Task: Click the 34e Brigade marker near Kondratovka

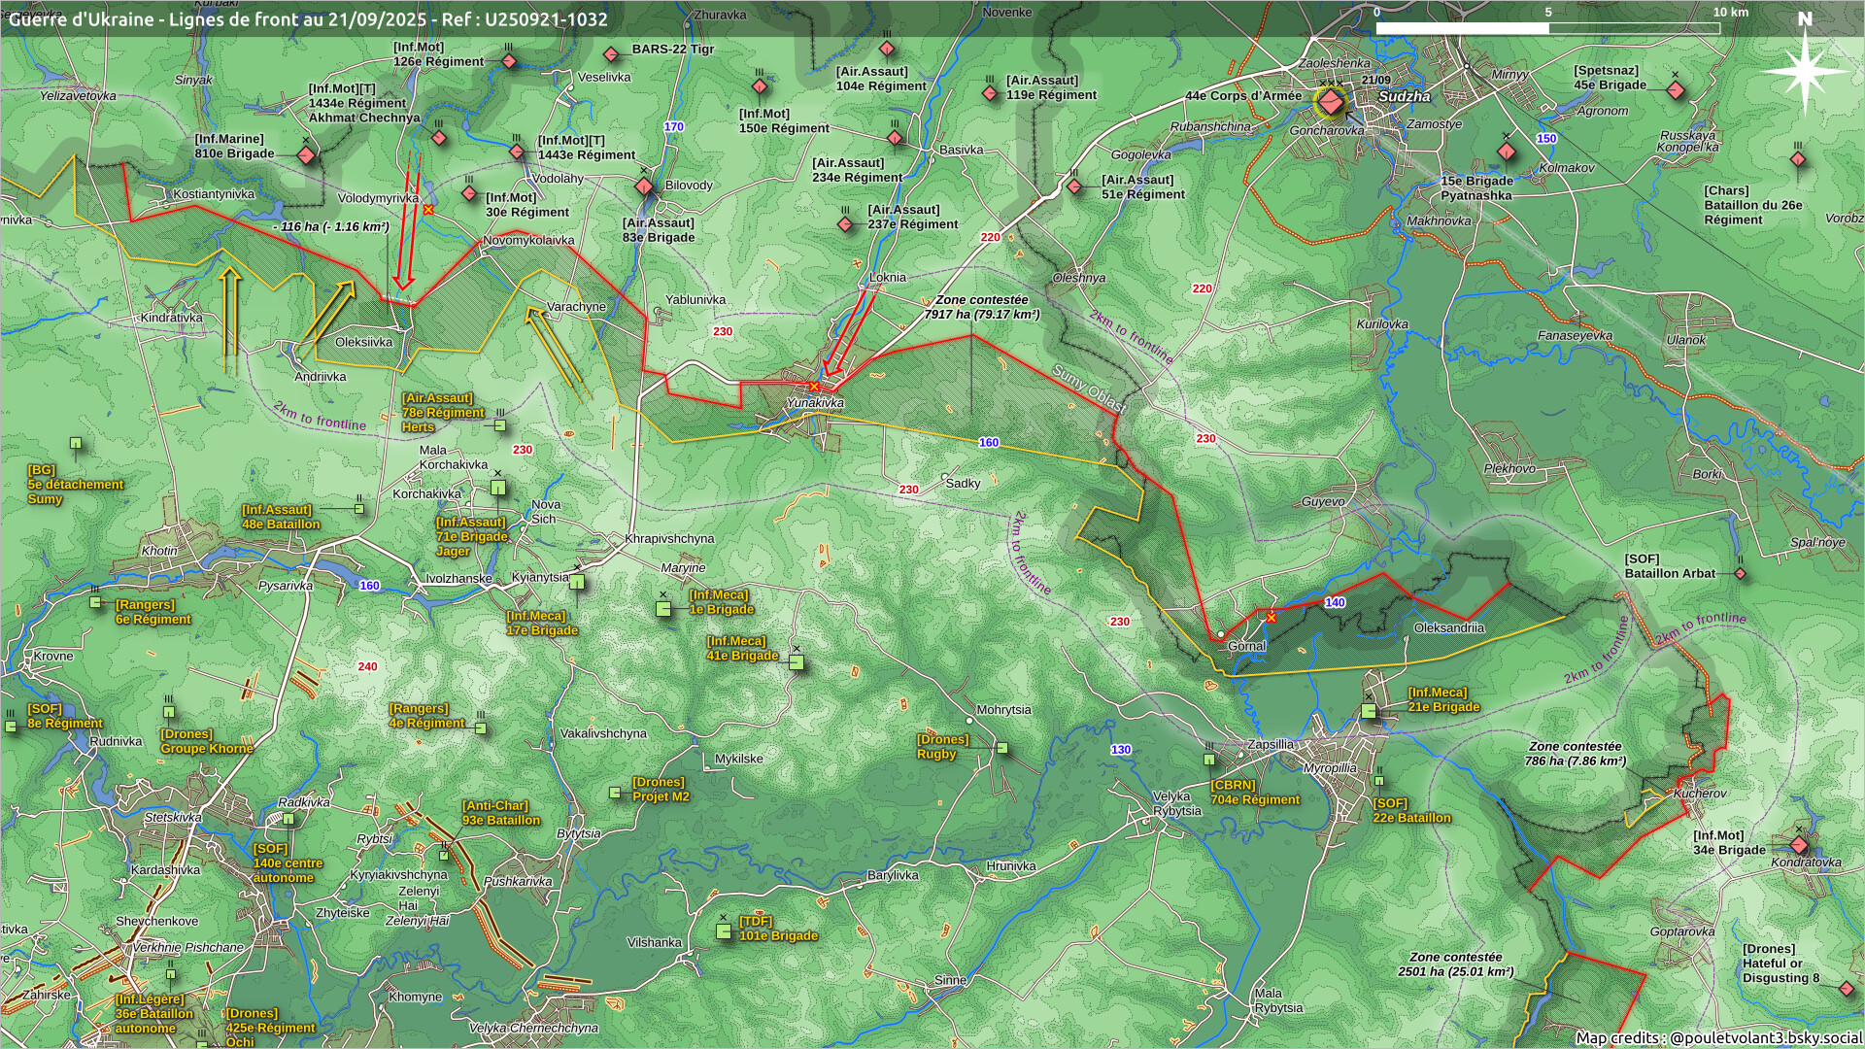Action: [1799, 844]
